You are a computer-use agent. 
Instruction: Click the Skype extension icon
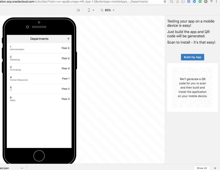[x=172, y=2]
